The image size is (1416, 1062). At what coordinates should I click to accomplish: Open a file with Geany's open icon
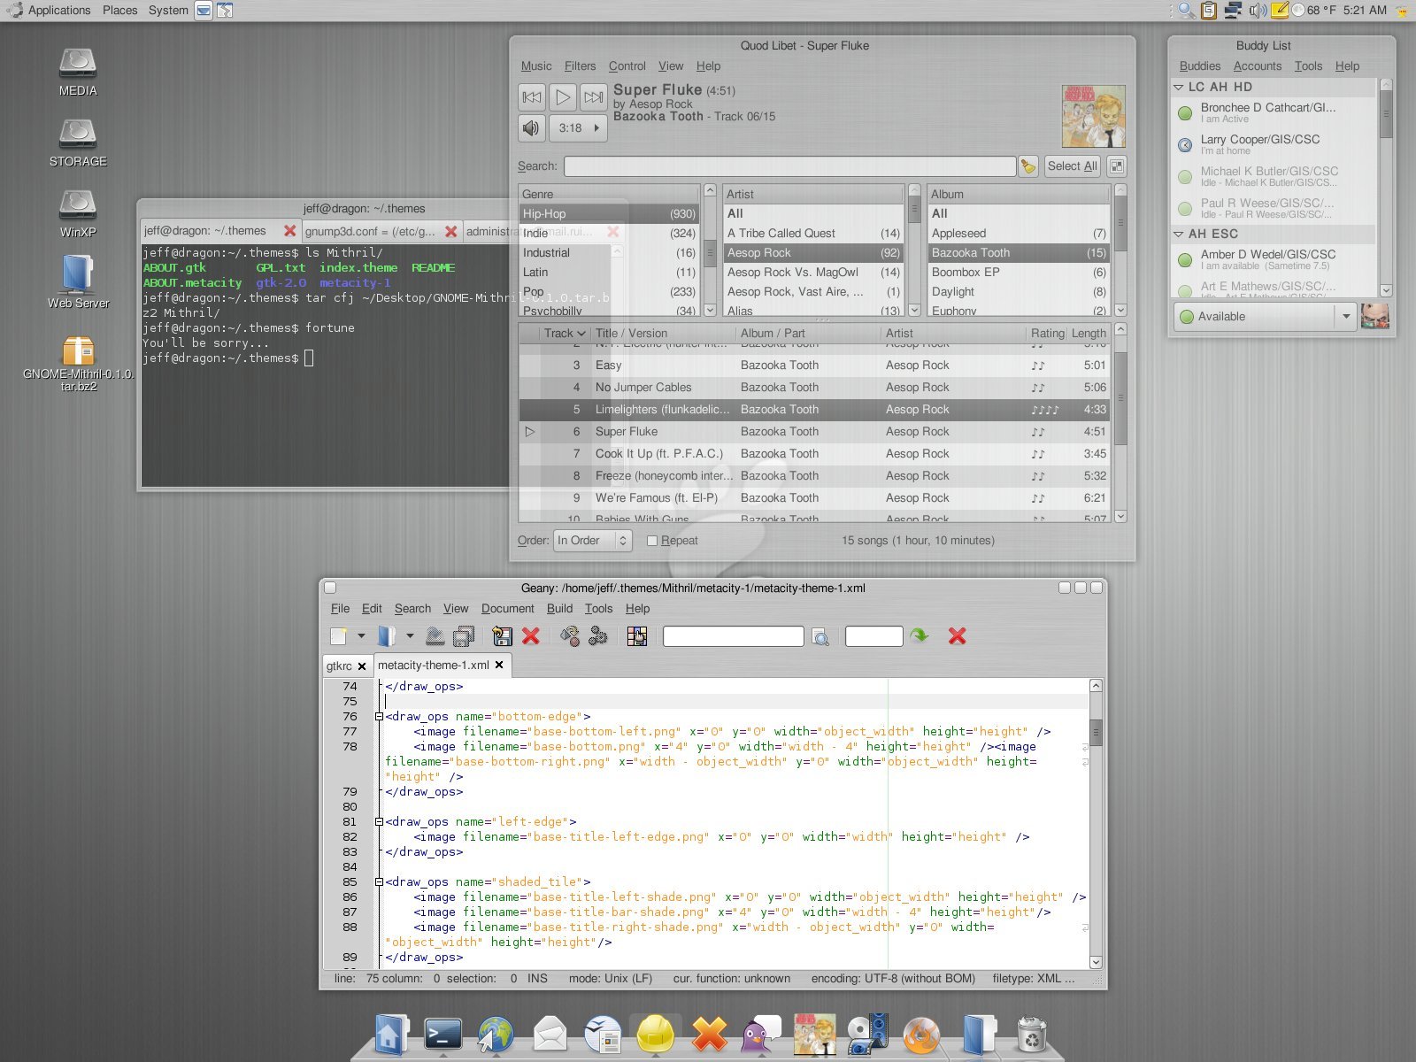(387, 635)
